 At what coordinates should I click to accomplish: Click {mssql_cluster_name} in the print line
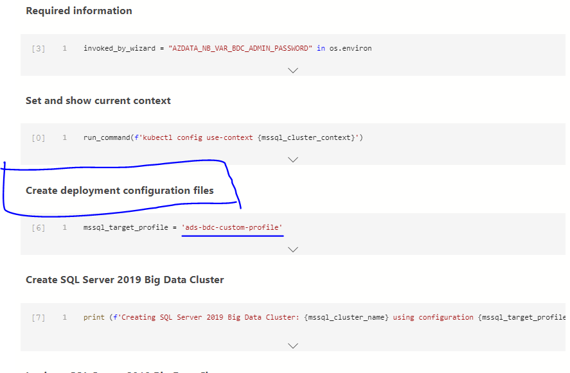pos(346,317)
